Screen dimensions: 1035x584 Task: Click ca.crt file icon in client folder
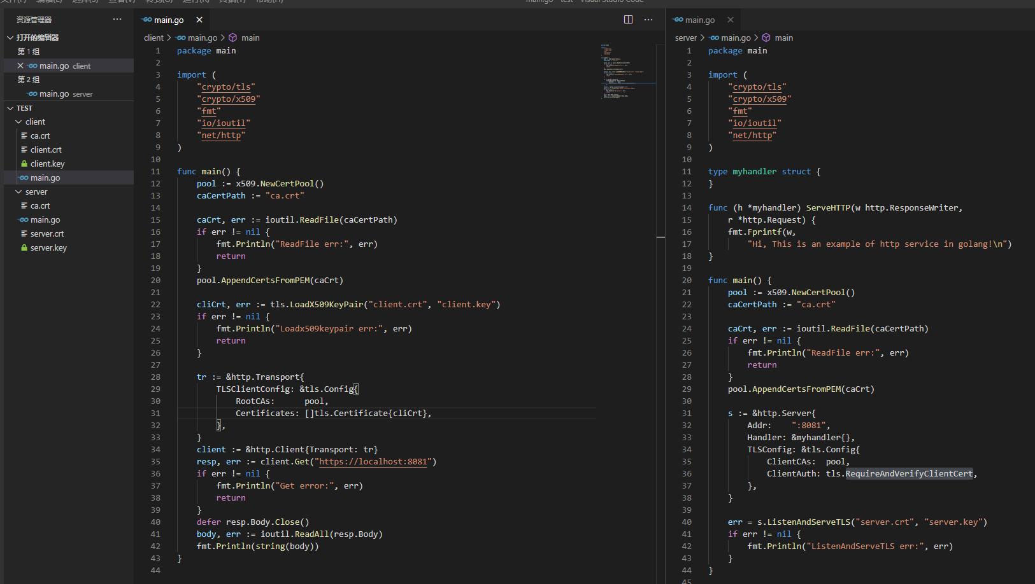click(x=24, y=136)
